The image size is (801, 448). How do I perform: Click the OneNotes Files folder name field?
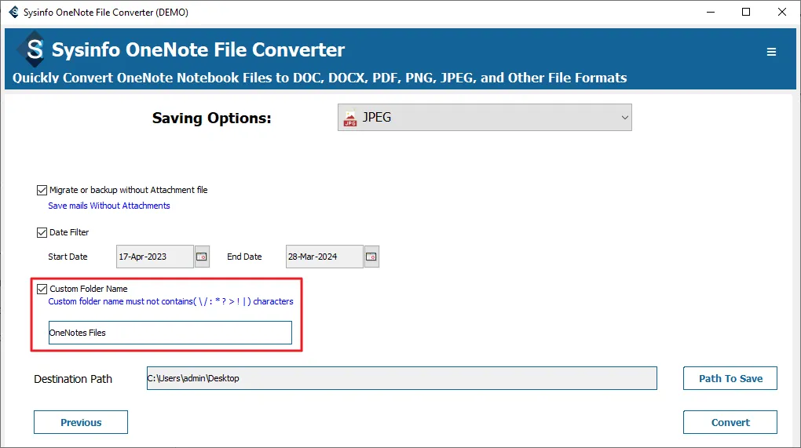coord(170,333)
